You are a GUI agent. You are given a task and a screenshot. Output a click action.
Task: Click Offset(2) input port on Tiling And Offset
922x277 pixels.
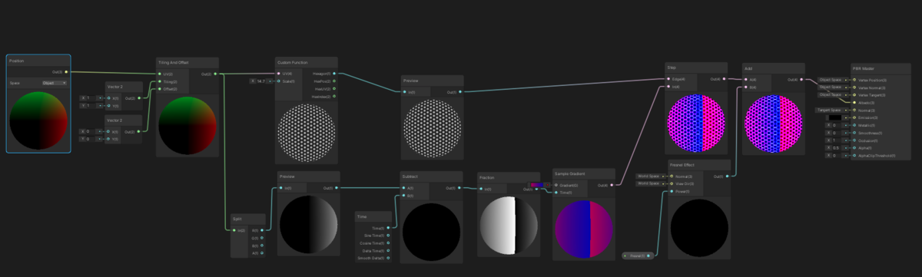[x=160, y=89]
